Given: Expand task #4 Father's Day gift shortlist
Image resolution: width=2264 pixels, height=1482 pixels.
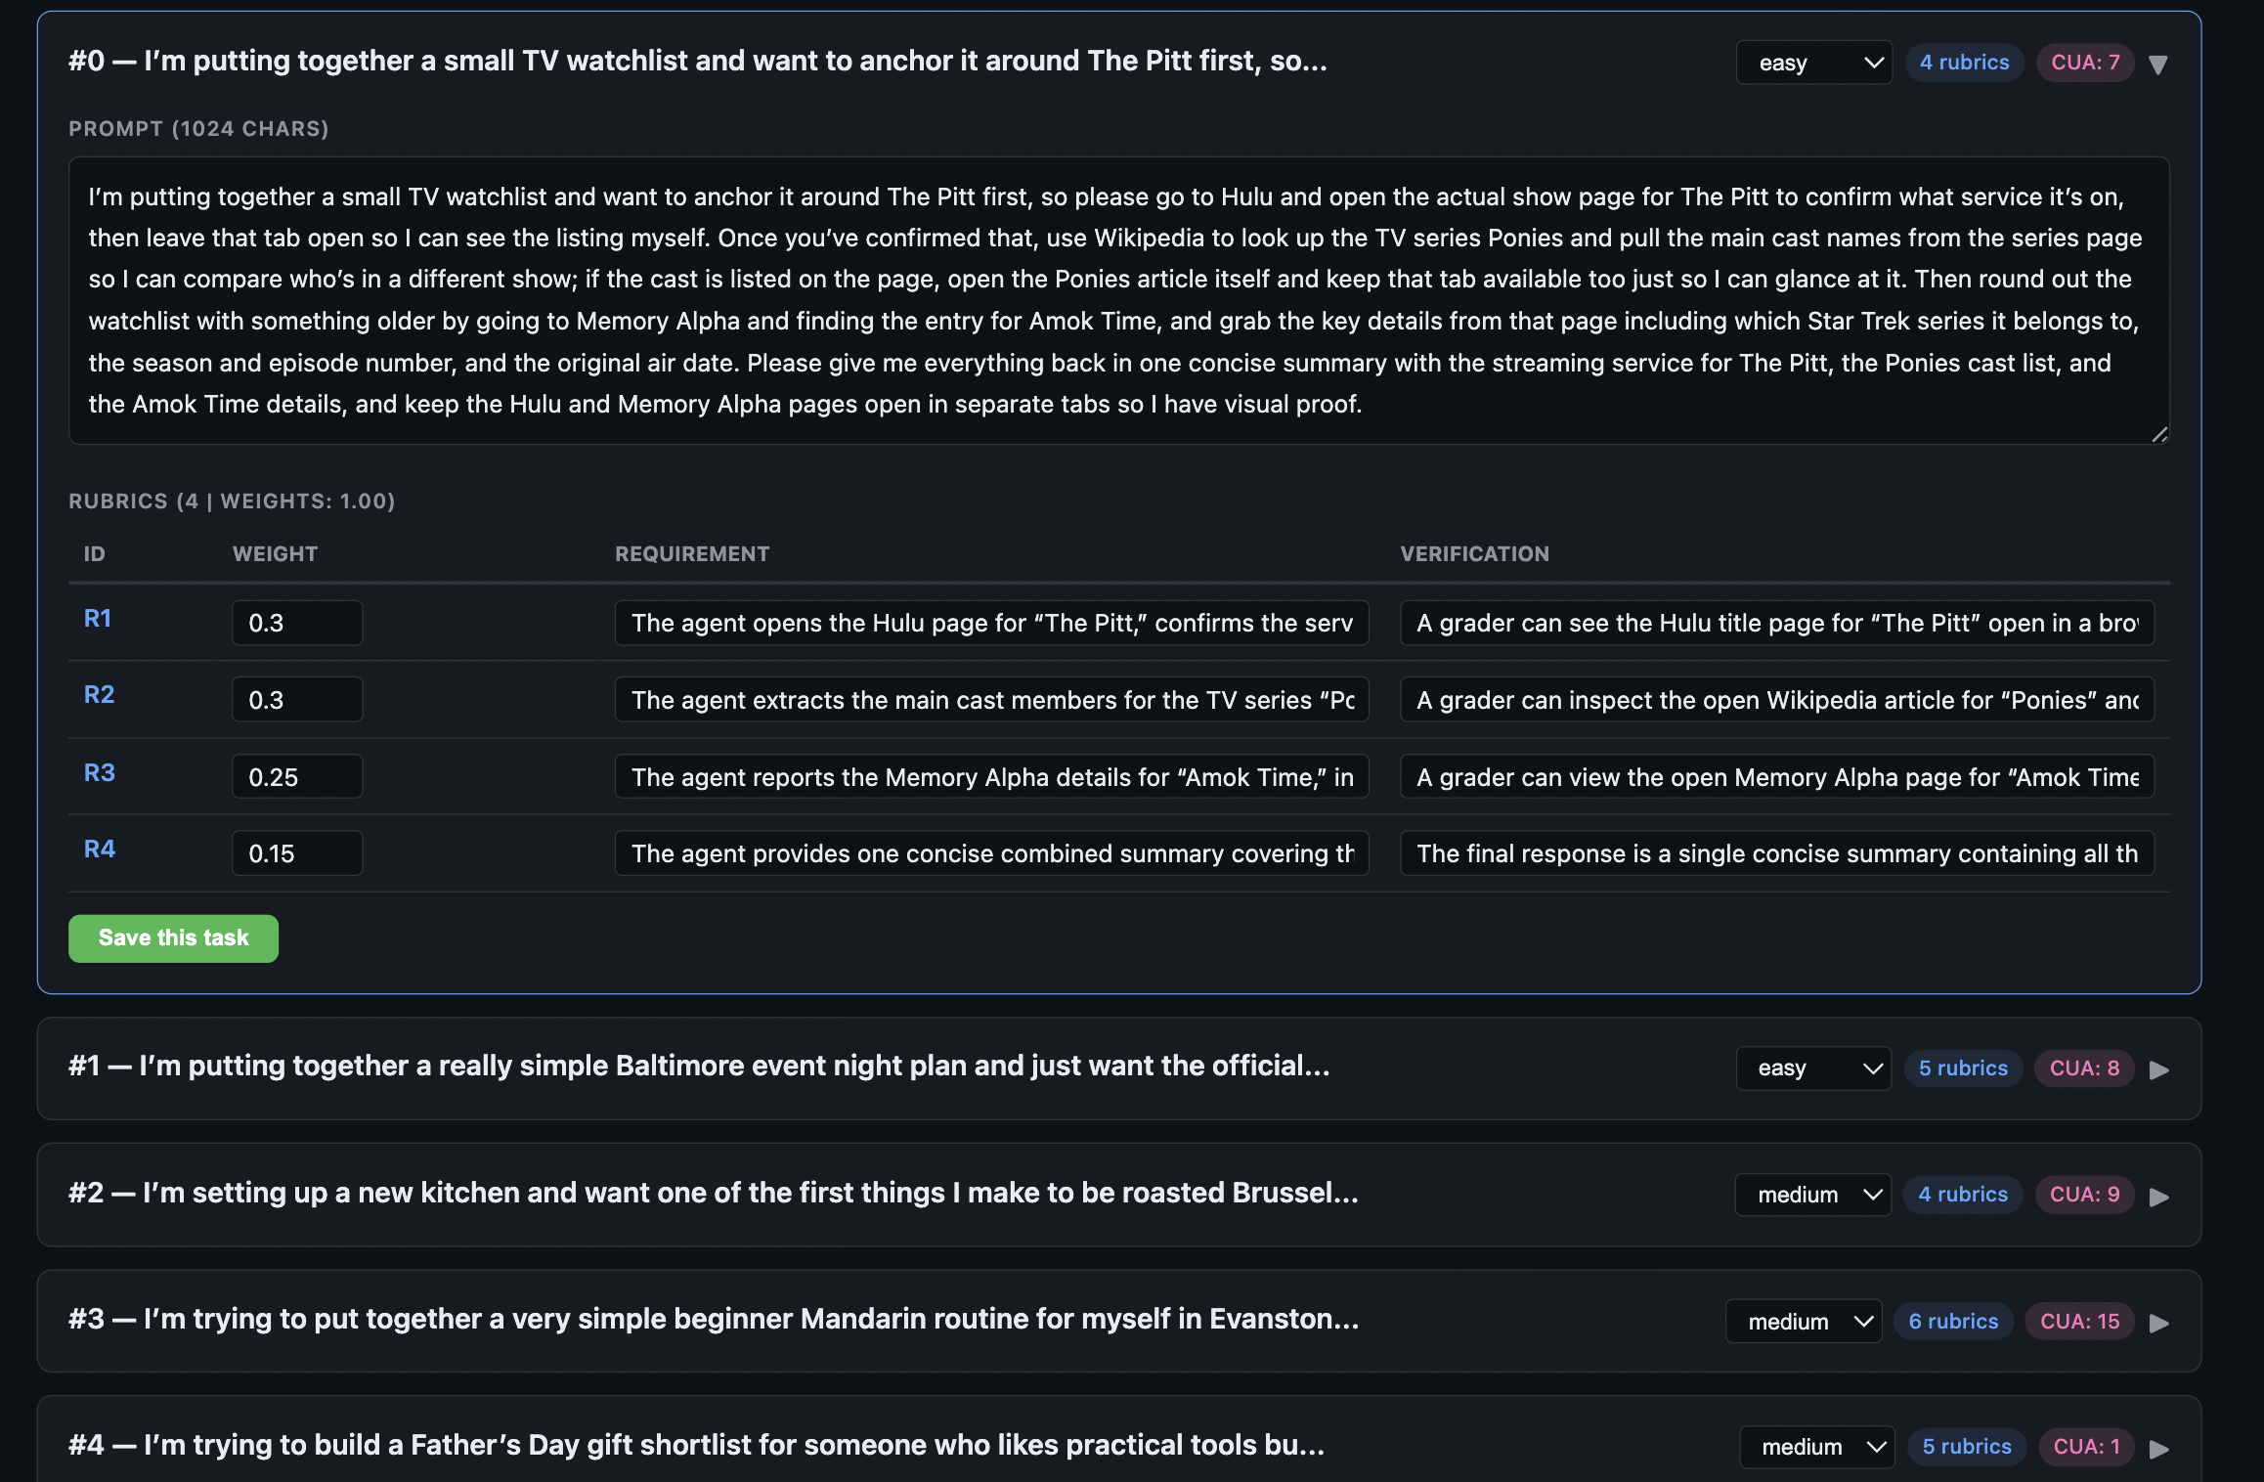Looking at the screenshot, I should click(x=2159, y=1449).
